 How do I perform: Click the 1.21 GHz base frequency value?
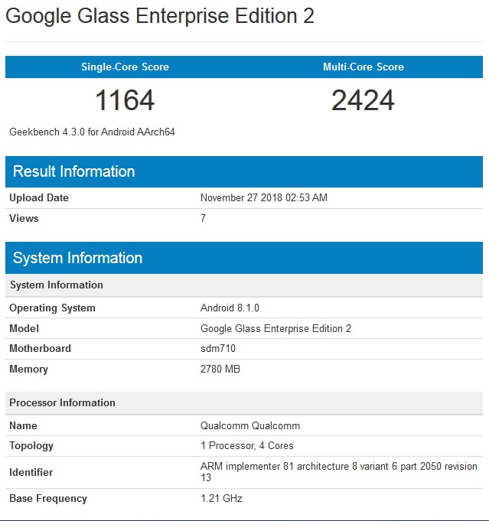pyautogui.click(x=221, y=498)
